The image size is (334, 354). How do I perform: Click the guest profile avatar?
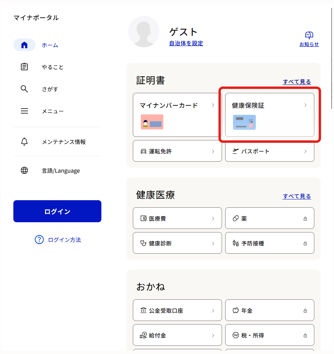(x=144, y=31)
